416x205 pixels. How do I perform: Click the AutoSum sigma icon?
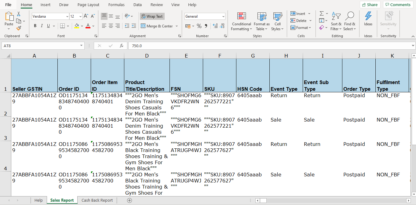(322, 13)
